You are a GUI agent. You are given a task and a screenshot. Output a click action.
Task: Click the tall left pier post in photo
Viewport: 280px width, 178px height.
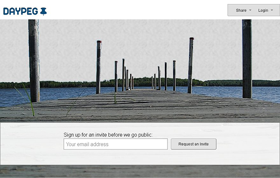pyautogui.click(x=34, y=60)
